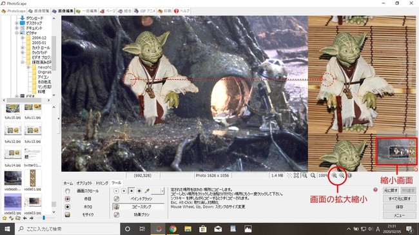Select the effect brush (効果ブラシ) tool
The width and height of the screenshot is (419, 235).
(139, 214)
